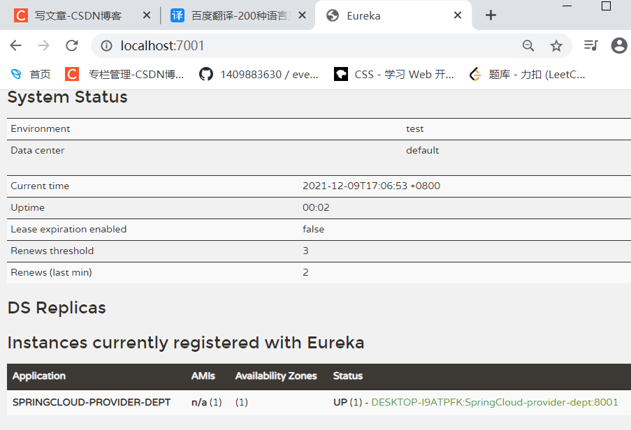Open the 题库 - 力扣 LeetCode bookmark
Image resolution: width=631 pixels, height=430 pixels.
pos(527,75)
